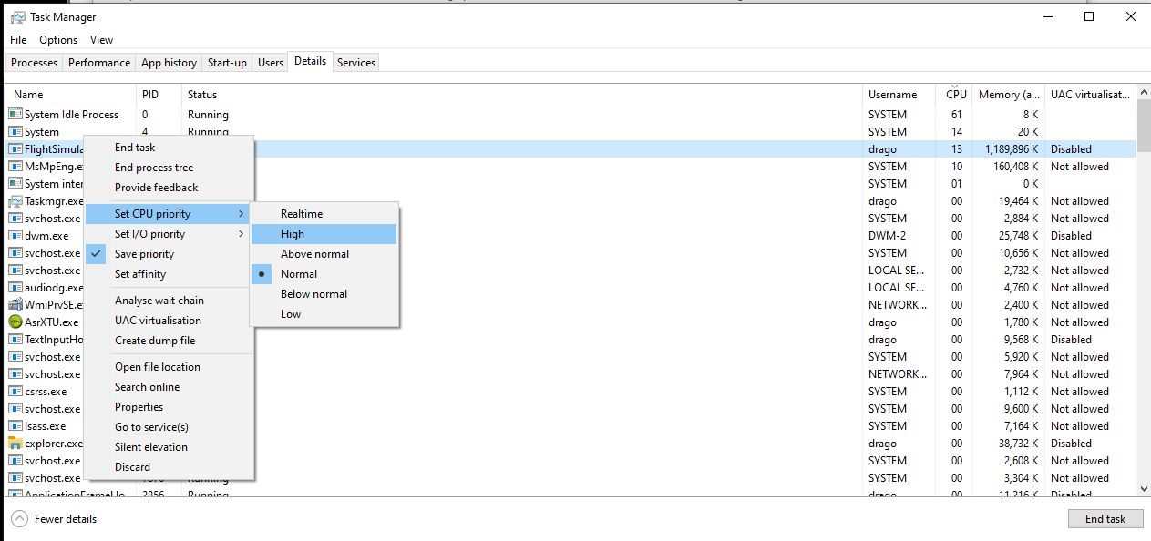Sort by the Name column header
The image size is (1151, 541).
point(70,94)
